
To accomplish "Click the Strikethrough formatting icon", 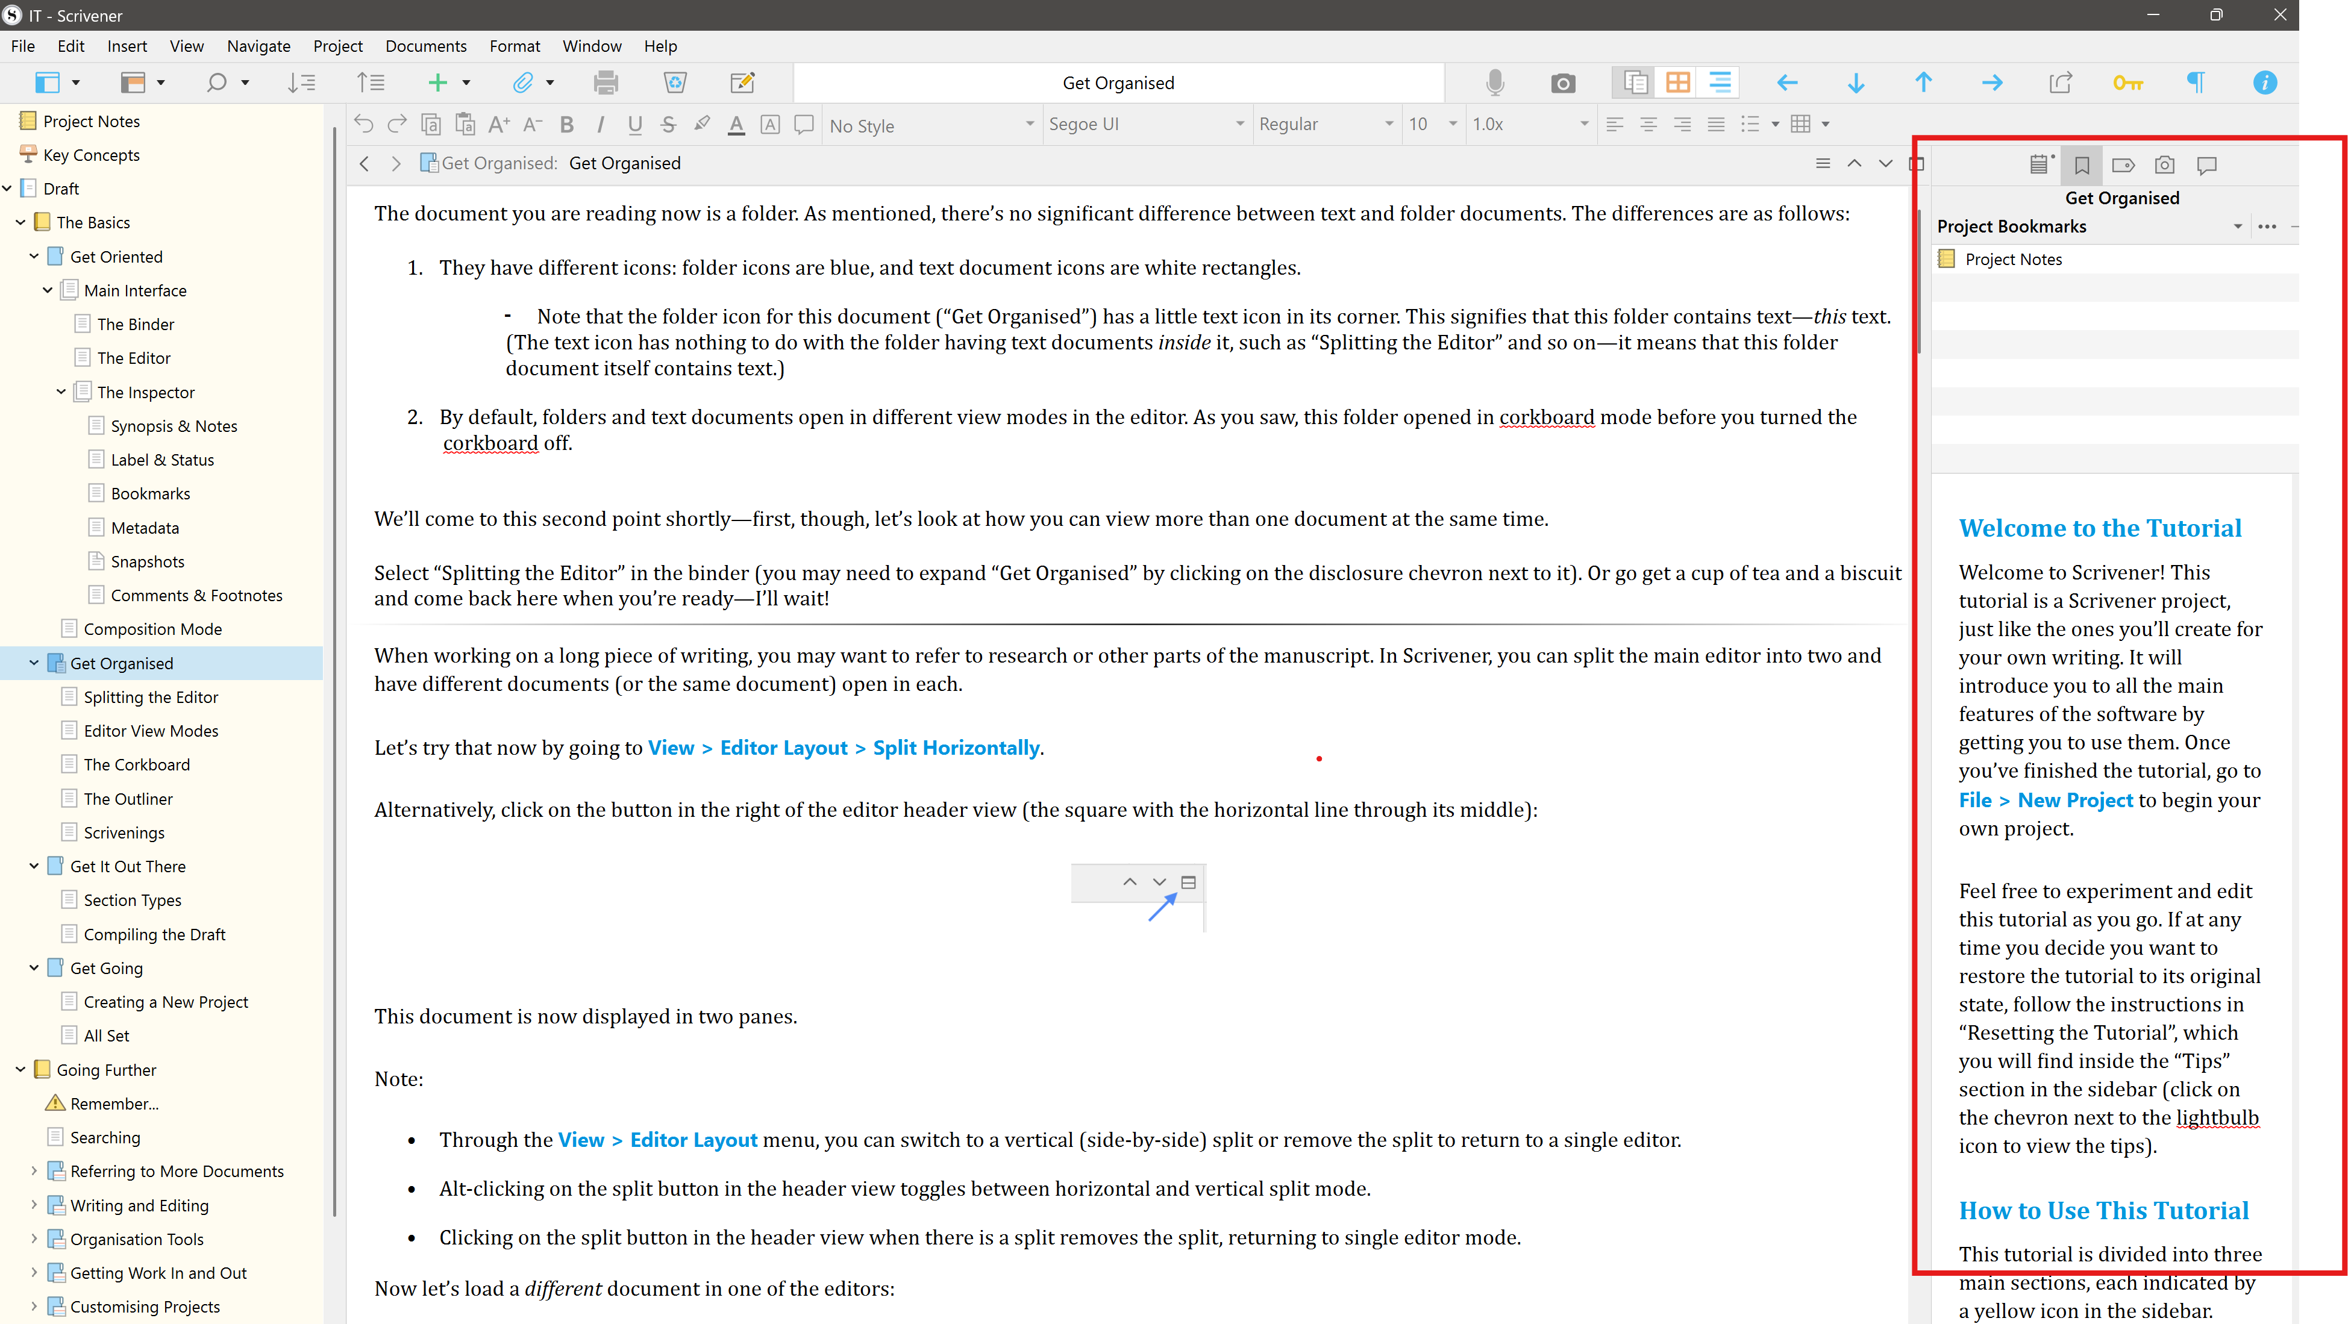I will coord(668,125).
